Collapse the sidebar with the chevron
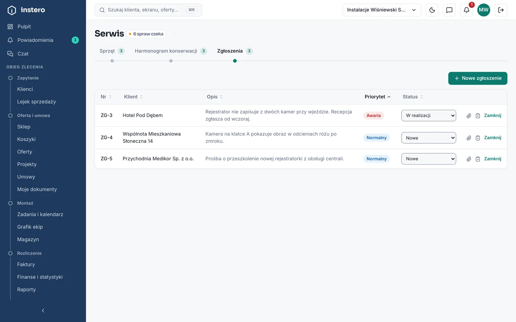The height and width of the screenshot is (322, 516). click(x=43, y=310)
